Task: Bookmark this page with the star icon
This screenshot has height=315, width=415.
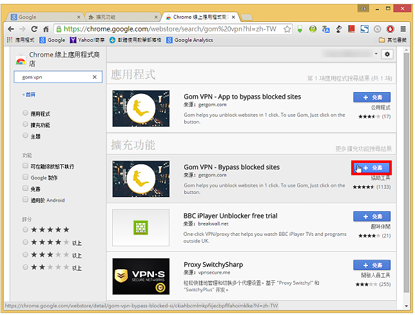Action: tap(287, 29)
